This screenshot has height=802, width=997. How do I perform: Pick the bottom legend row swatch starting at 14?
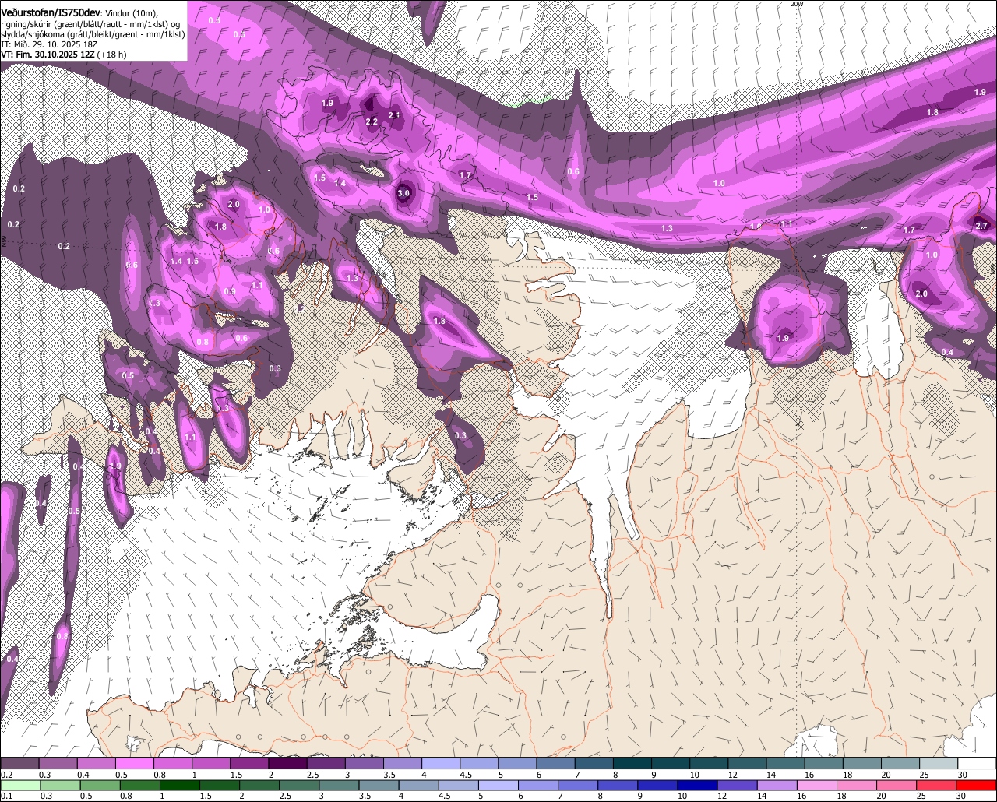coord(777,785)
